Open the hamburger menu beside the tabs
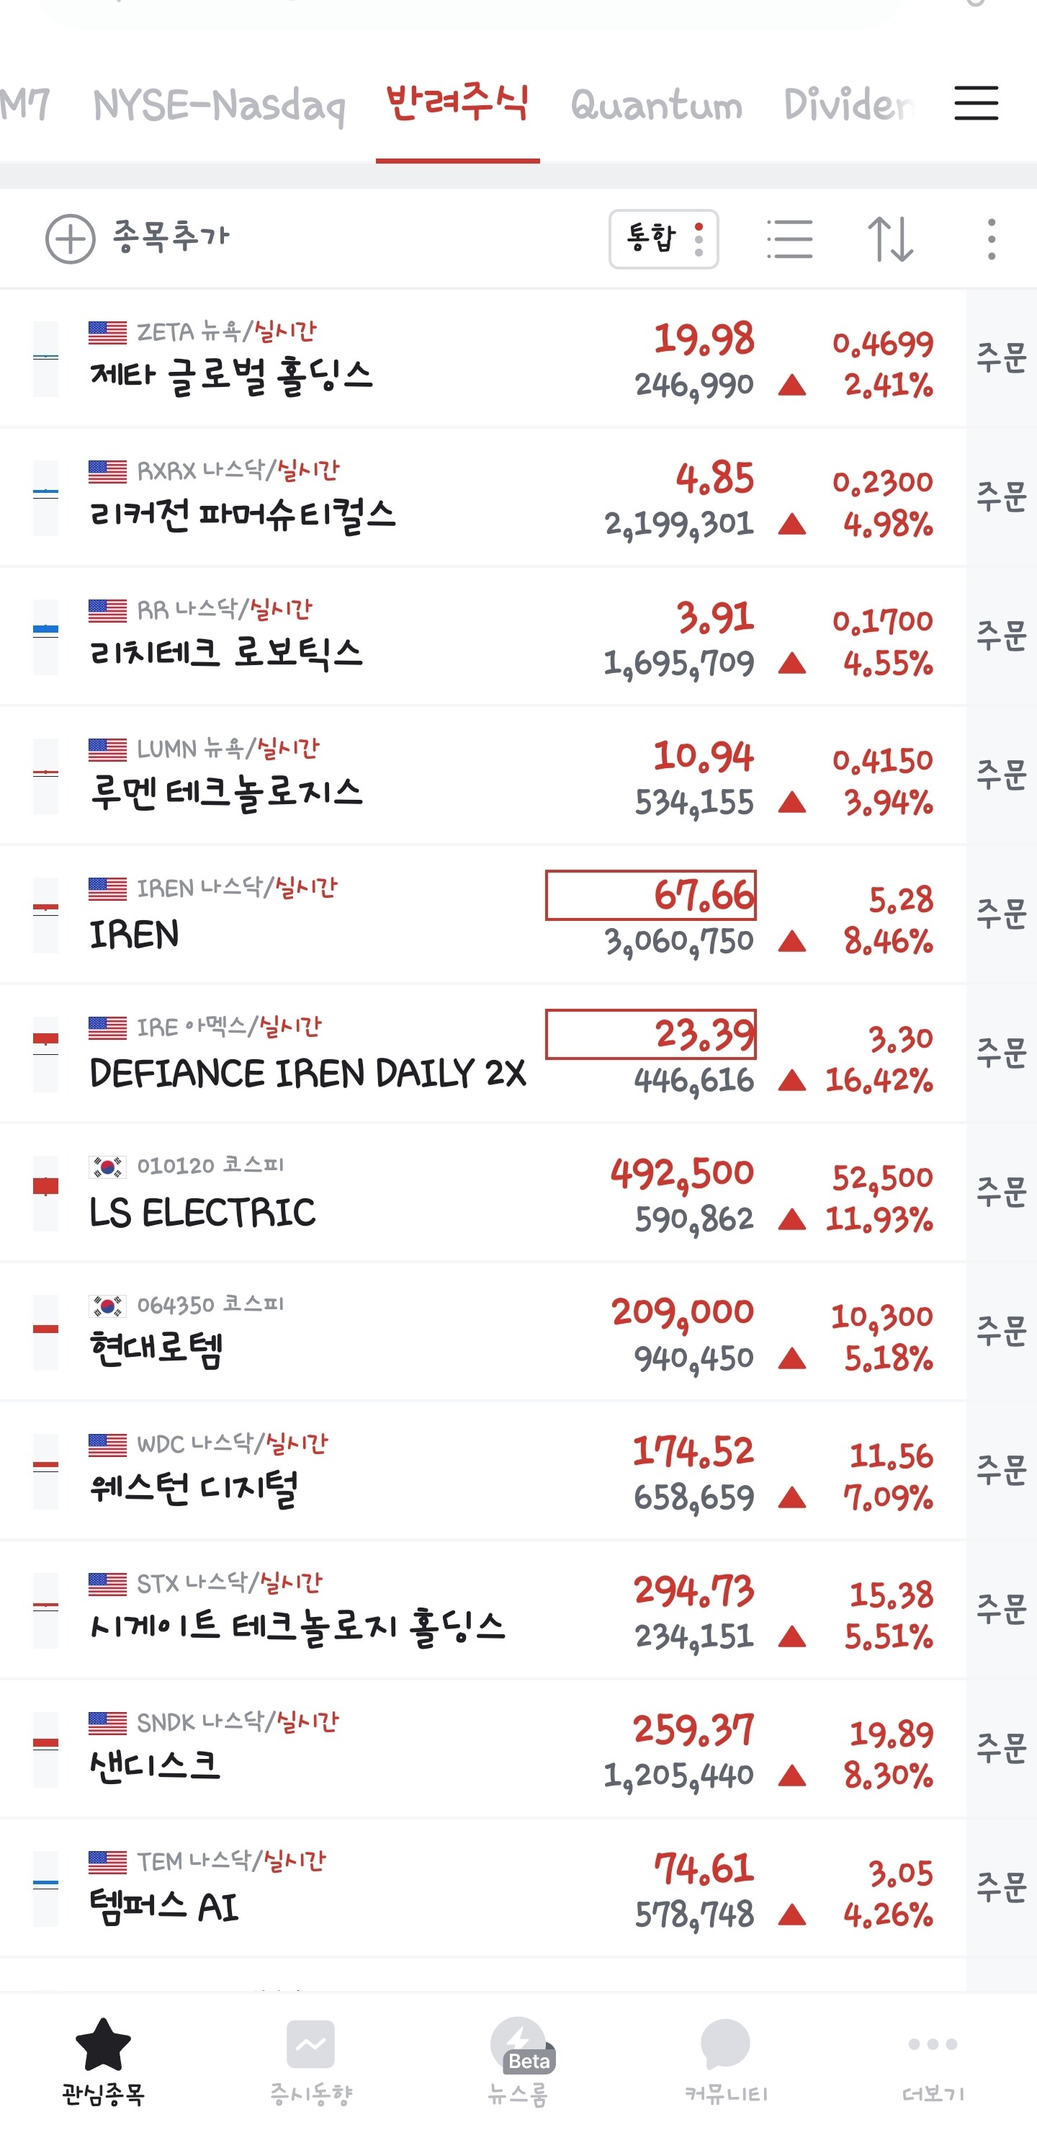Viewport: 1037px width, 2130px height. pyautogui.click(x=976, y=103)
